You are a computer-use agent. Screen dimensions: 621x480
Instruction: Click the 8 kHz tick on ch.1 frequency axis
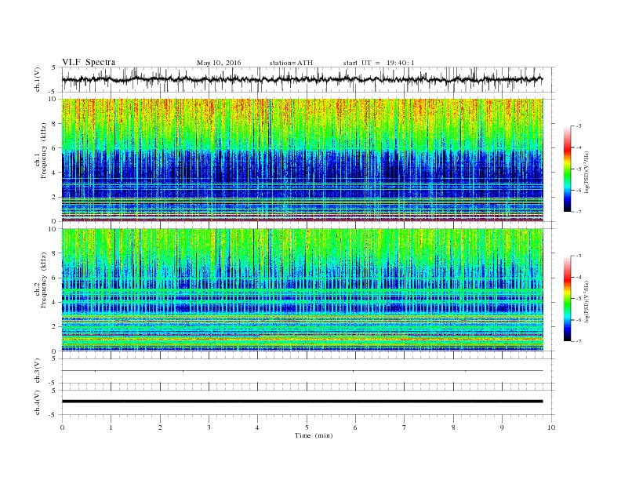[x=55, y=124]
